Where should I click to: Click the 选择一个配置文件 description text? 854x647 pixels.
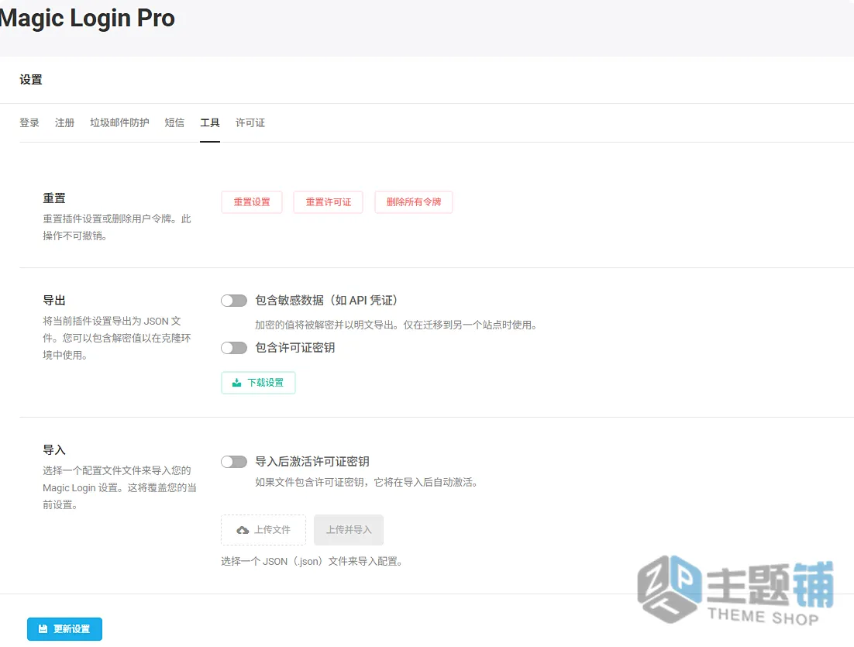click(x=120, y=487)
